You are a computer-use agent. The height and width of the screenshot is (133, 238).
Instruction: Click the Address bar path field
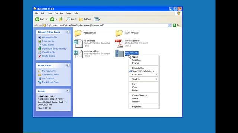106,25
